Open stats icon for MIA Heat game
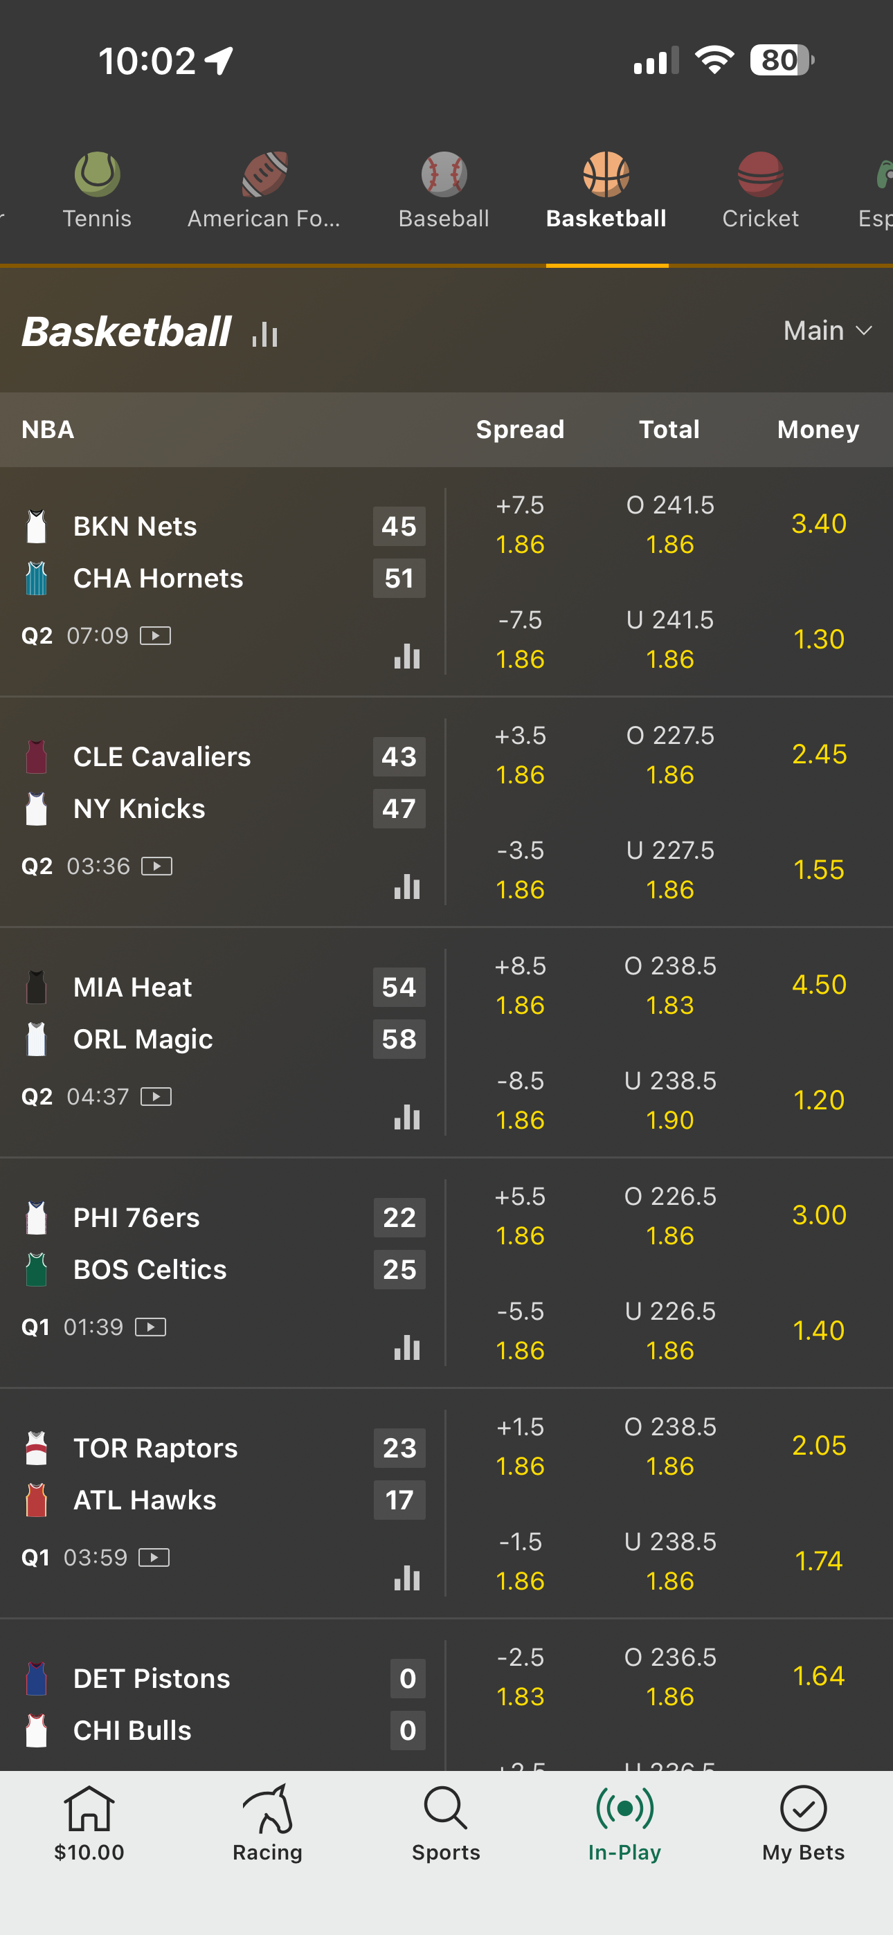This screenshot has height=1935, width=893. [406, 1118]
